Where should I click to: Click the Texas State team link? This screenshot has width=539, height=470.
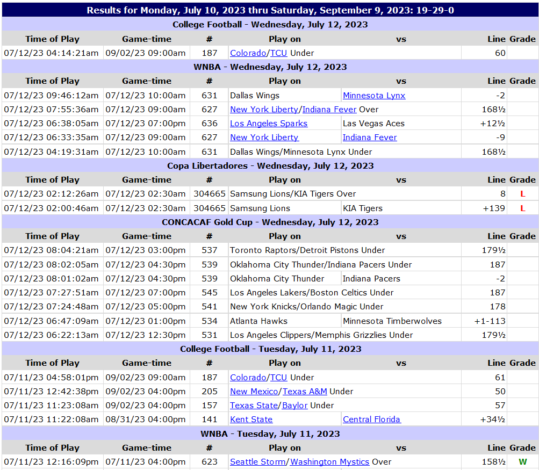(x=254, y=406)
